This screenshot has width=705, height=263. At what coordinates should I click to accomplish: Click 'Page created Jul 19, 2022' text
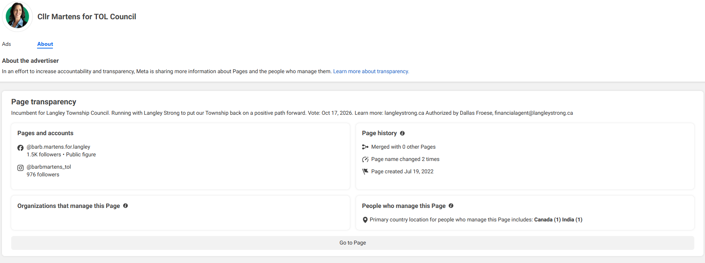402,171
